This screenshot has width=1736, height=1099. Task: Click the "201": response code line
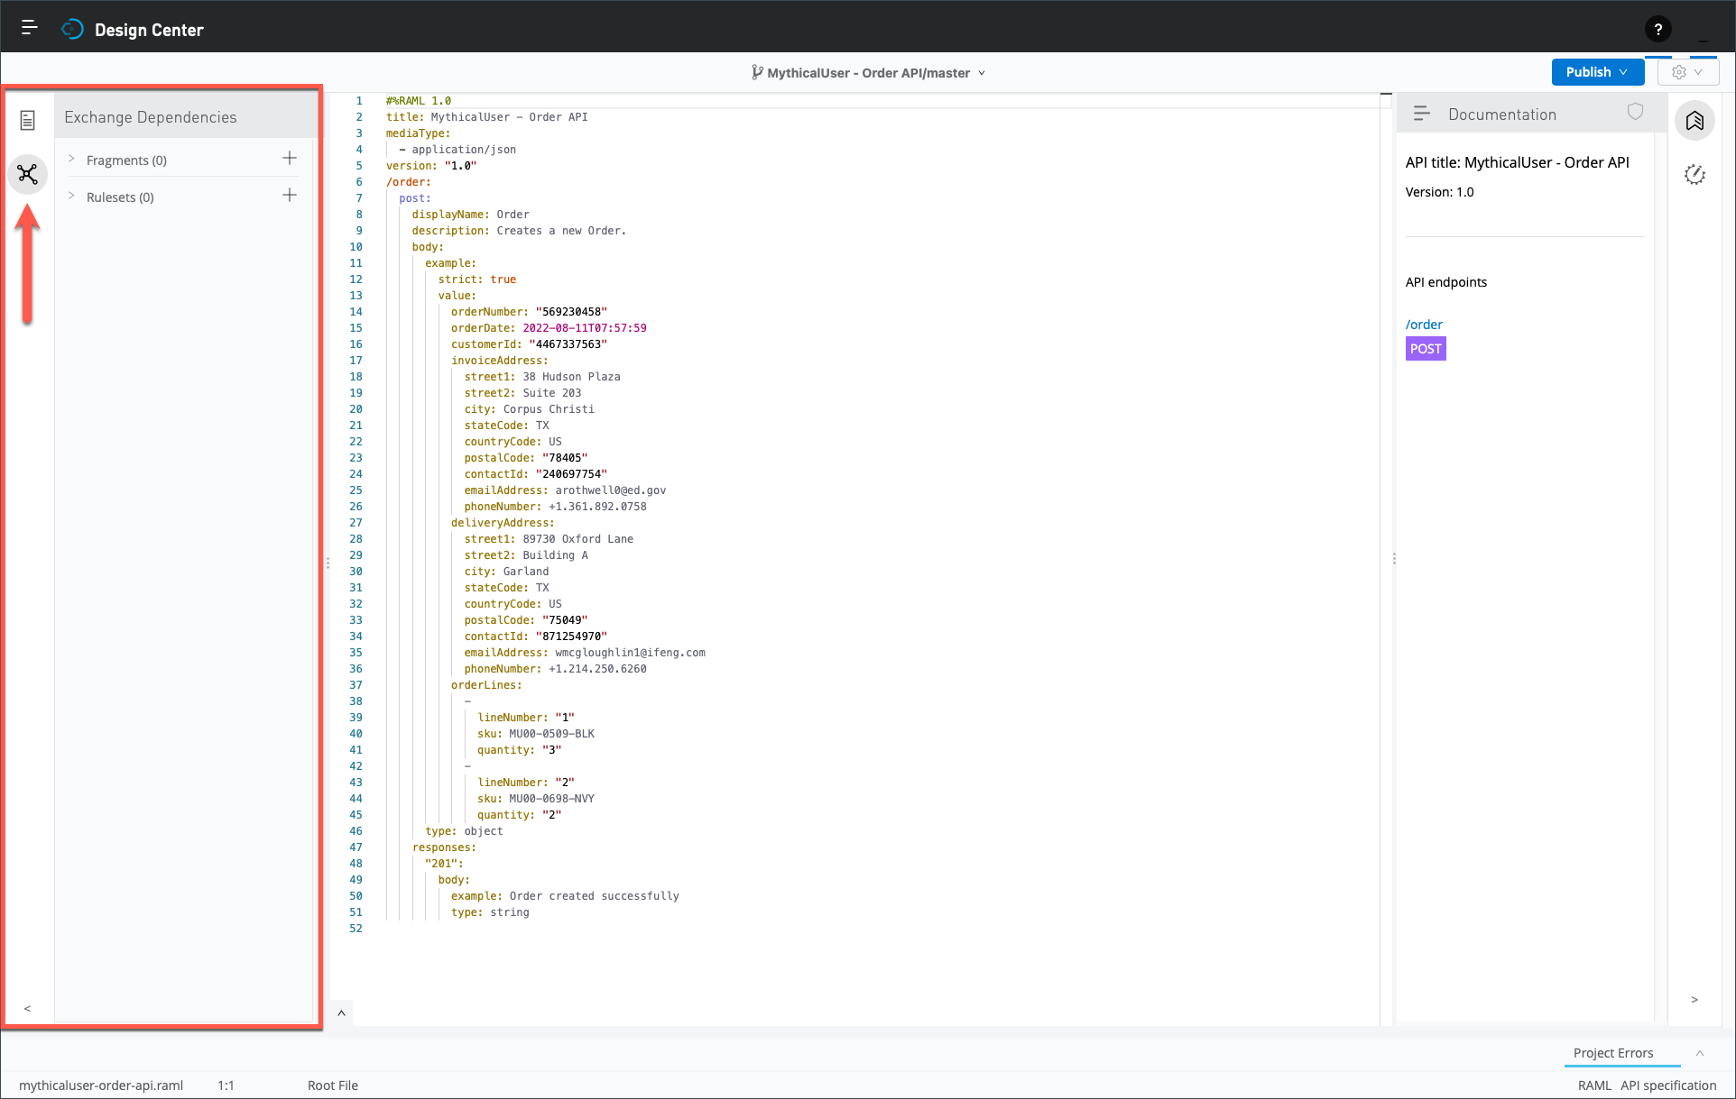tap(444, 864)
